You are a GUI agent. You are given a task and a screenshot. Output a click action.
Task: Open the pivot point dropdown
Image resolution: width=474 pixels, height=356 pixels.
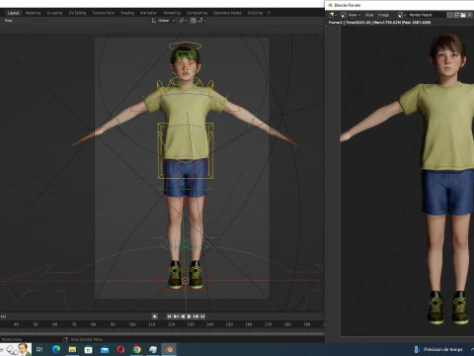pyautogui.click(x=183, y=21)
